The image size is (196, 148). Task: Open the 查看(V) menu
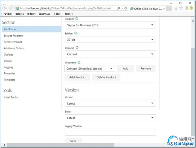31,14
